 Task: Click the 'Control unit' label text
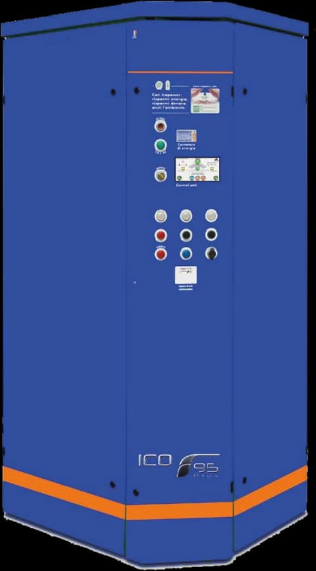click(x=187, y=186)
